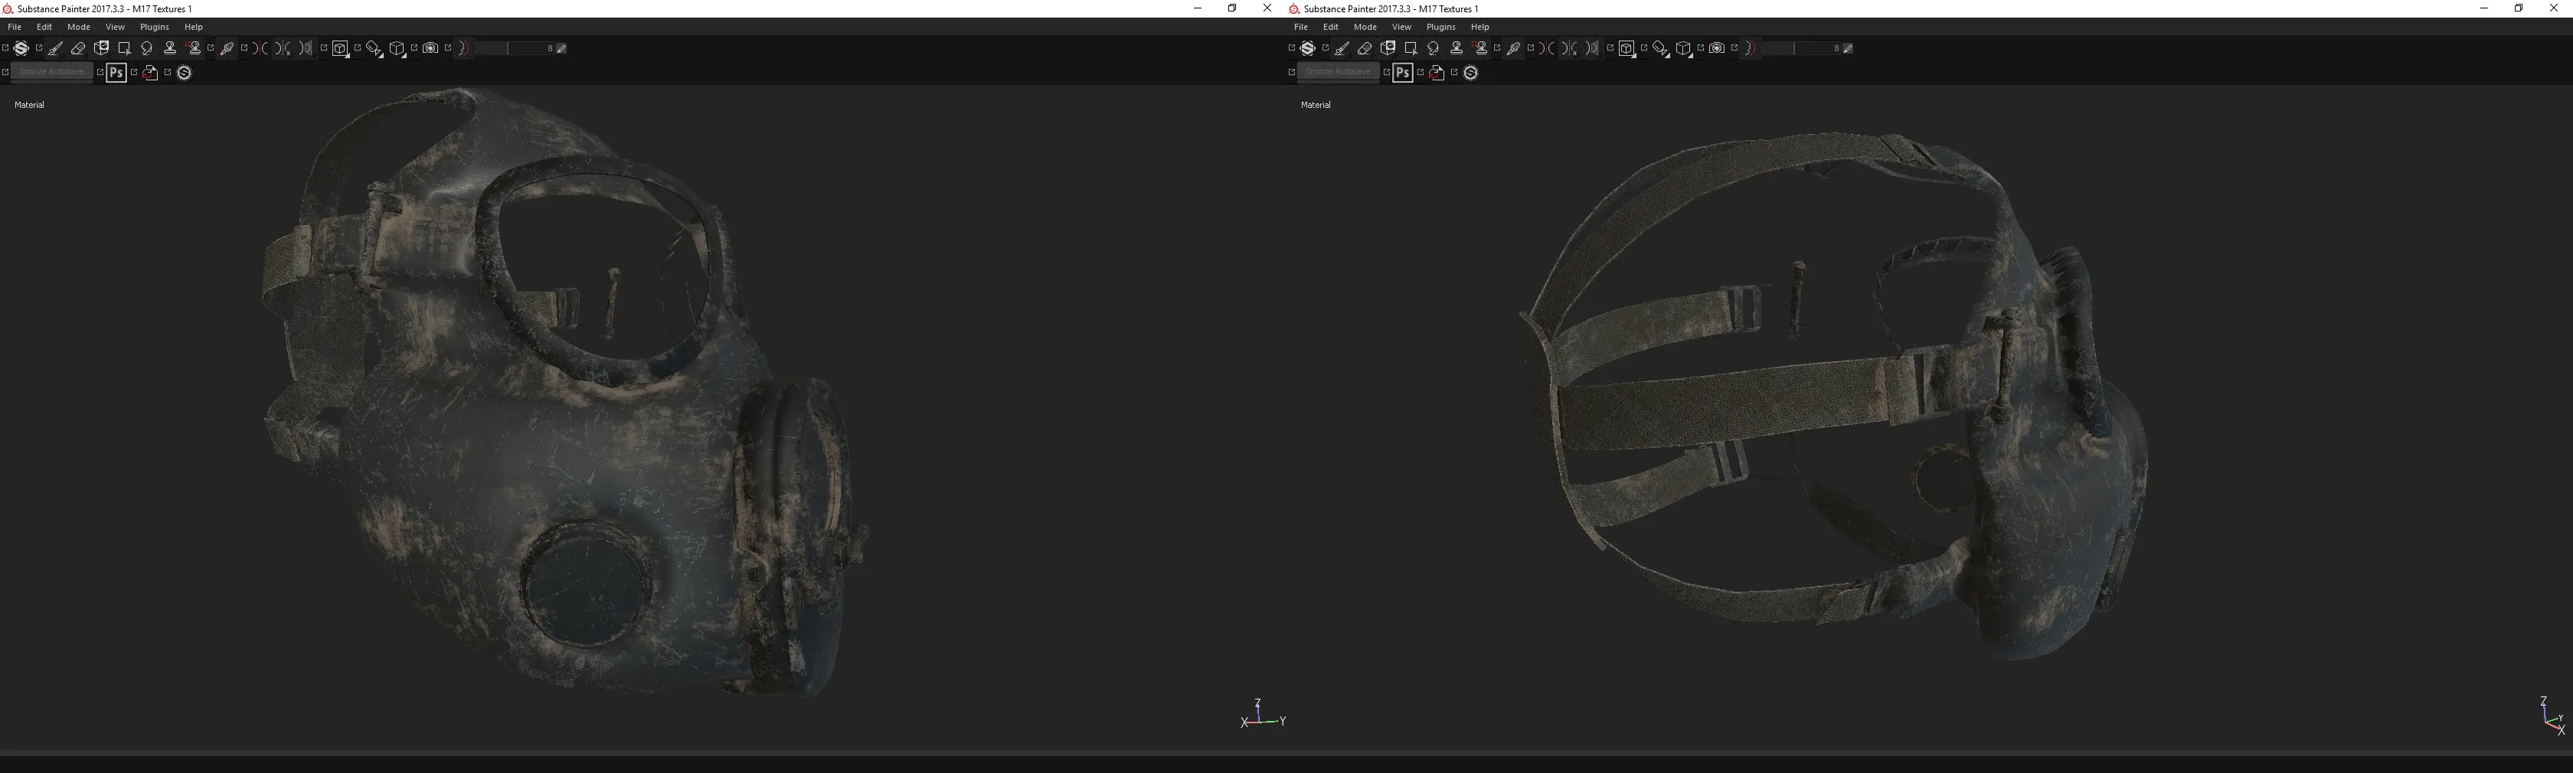Viewport: 2573px width, 773px height.
Task: Click Snooze Autosave button in right window
Action: 1339,72
